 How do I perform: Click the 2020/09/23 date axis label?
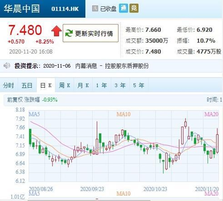coord(92,189)
